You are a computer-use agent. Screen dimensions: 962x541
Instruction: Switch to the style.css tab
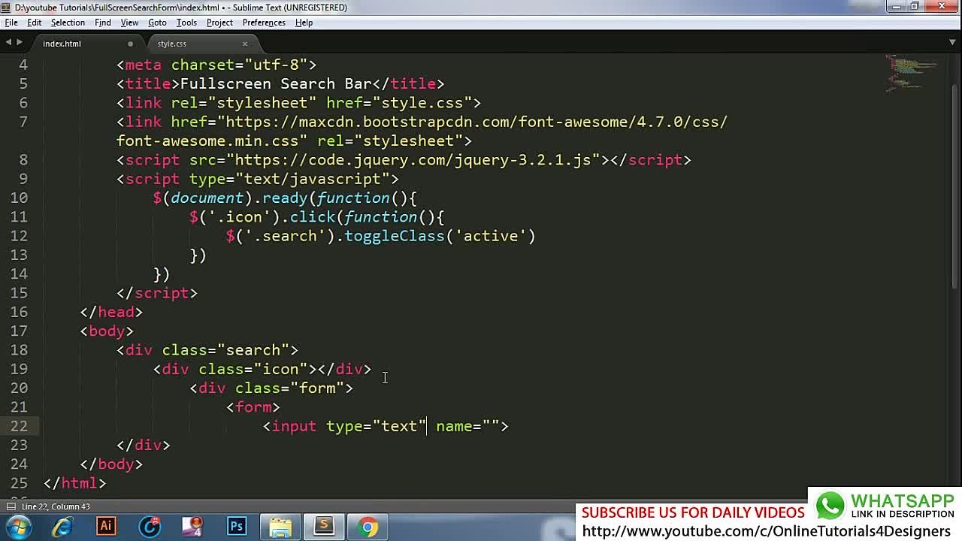(172, 44)
